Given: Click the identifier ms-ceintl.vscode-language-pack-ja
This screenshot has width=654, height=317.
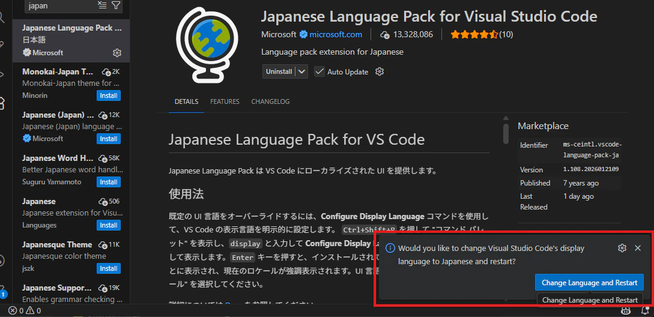Looking at the screenshot, I should pos(592,150).
